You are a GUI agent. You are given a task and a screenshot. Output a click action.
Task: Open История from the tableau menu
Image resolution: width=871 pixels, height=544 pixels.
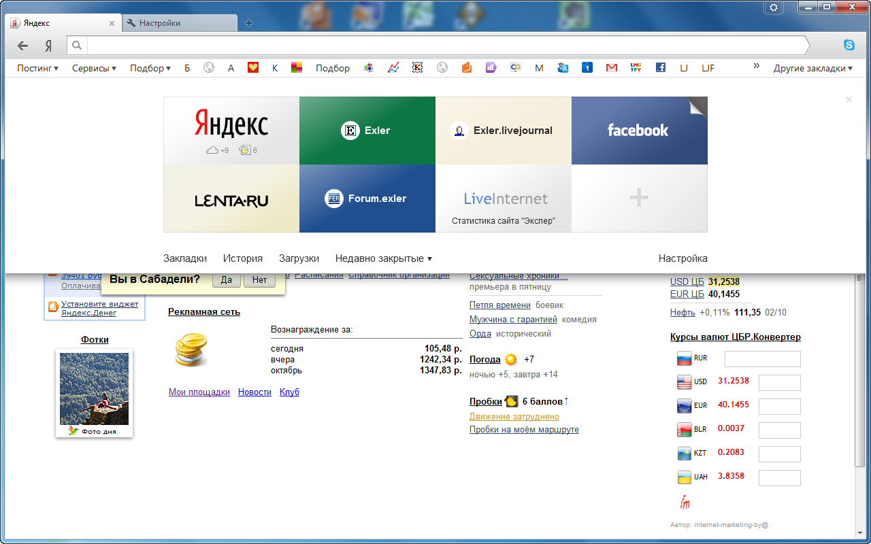pyautogui.click(x=243, y=258)
